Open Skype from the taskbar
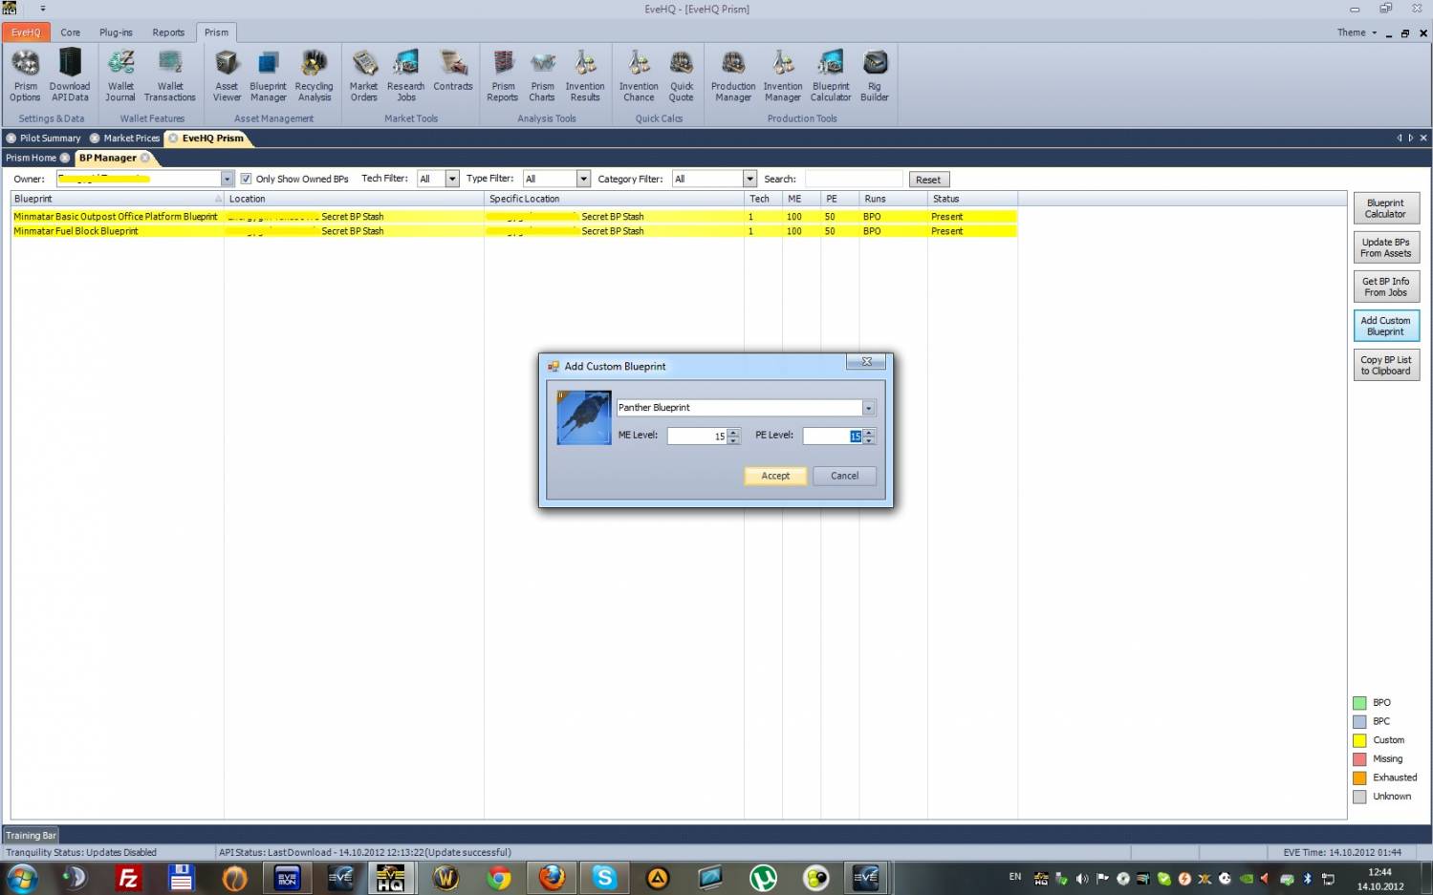This screenshot has width=1433, height=895. pyautogui.click(x=604, y=878)
